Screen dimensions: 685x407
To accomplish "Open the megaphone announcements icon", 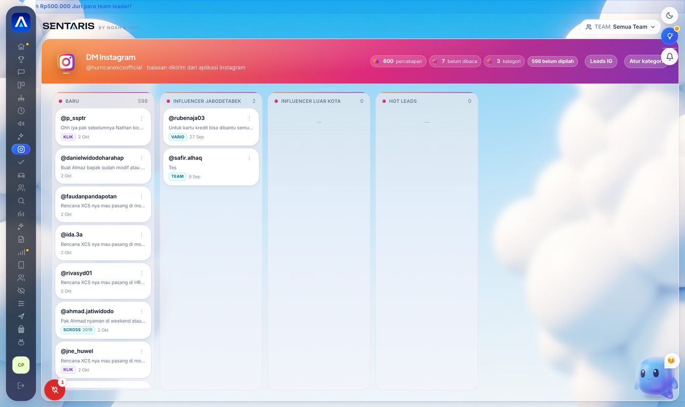I will (21, 123).
